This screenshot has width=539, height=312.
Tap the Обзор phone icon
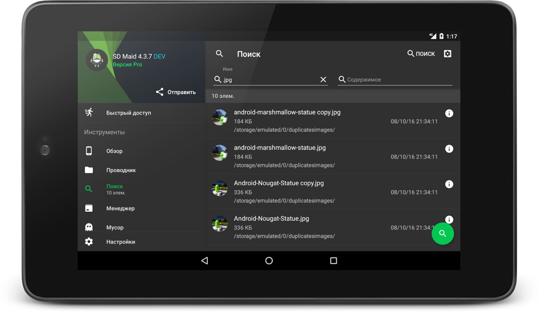(89, 151)
